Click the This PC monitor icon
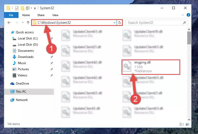The width and height of the screenshot is (198, 134). pos(12,92)
